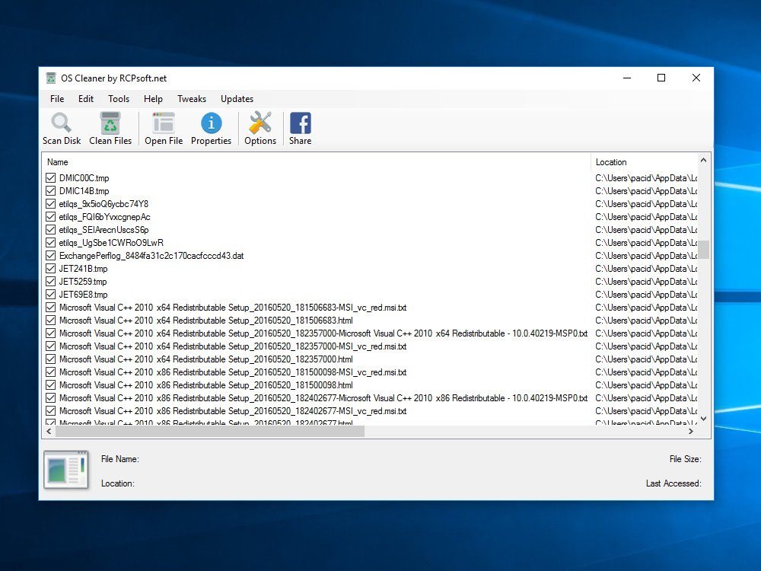This screenshot has width=761, height=571.
Task: Click the File Name label in details pane
Action: coord(120,459)
